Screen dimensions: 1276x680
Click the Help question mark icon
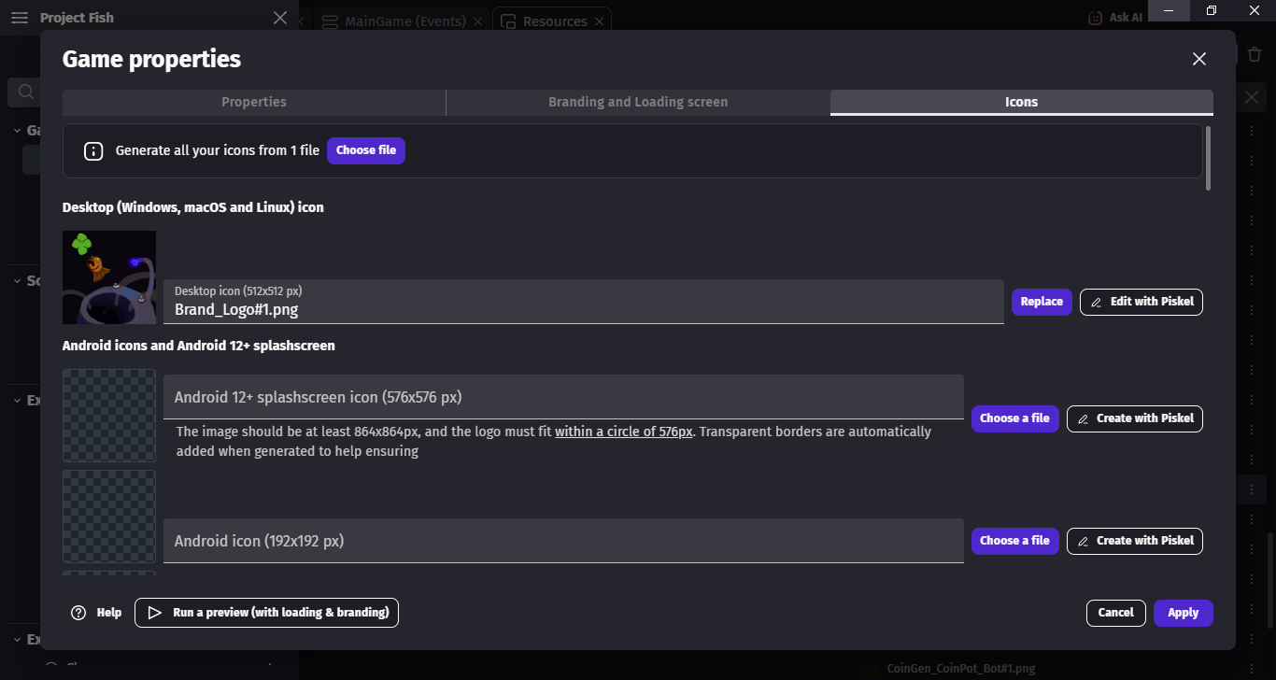pos(78,613)
